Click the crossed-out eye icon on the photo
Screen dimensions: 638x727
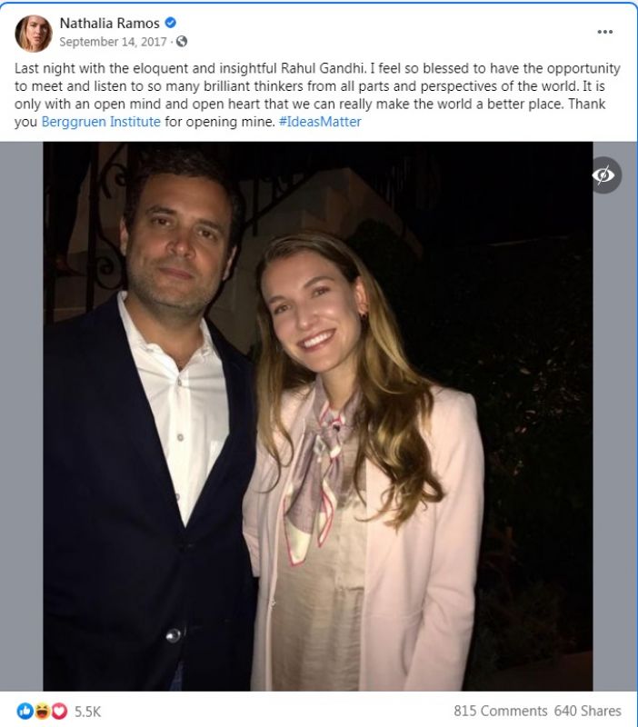(604, 175)
